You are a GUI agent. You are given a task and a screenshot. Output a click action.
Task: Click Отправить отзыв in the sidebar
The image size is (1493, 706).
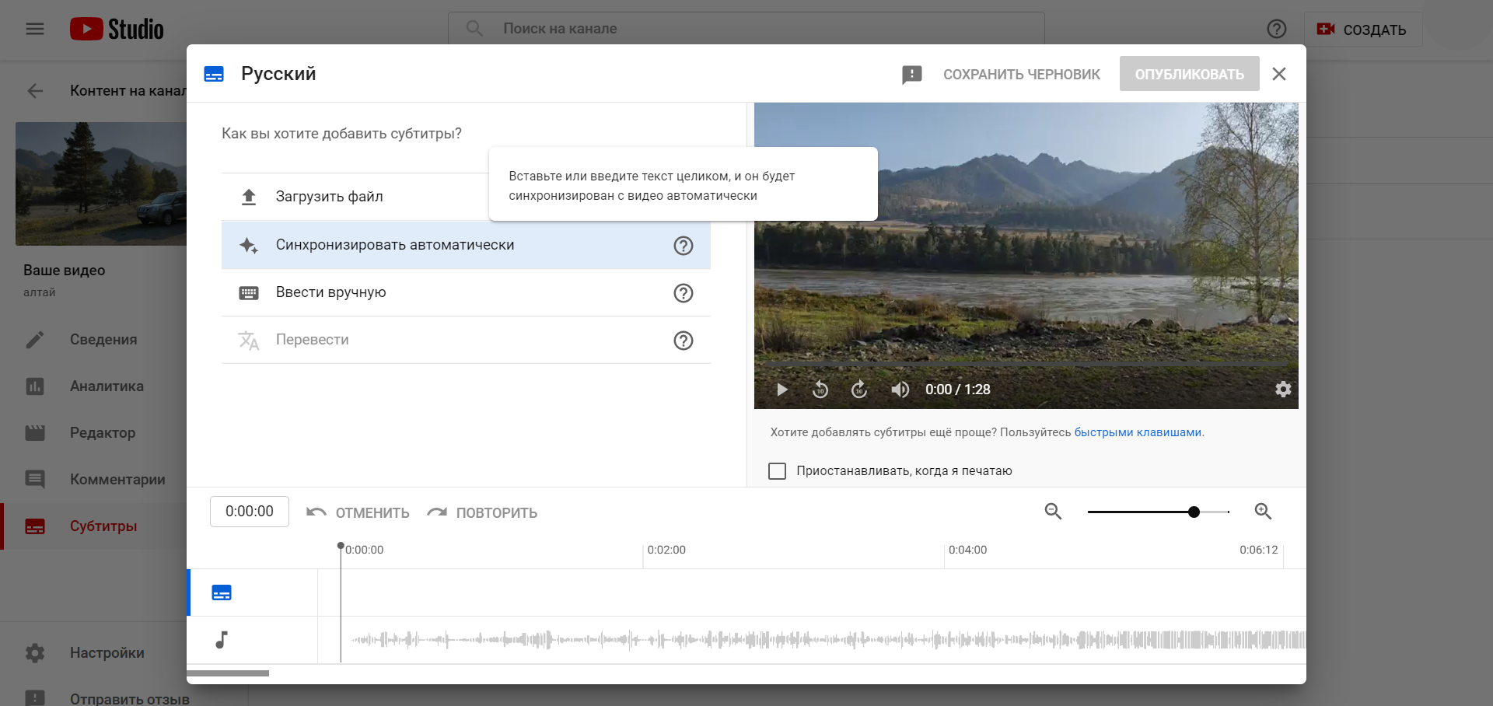(93, 698)
